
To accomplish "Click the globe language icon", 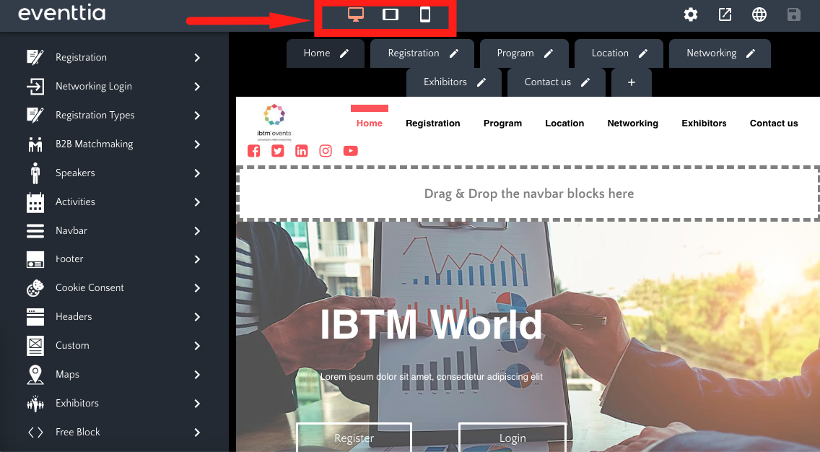I will [x=759, y=15].
